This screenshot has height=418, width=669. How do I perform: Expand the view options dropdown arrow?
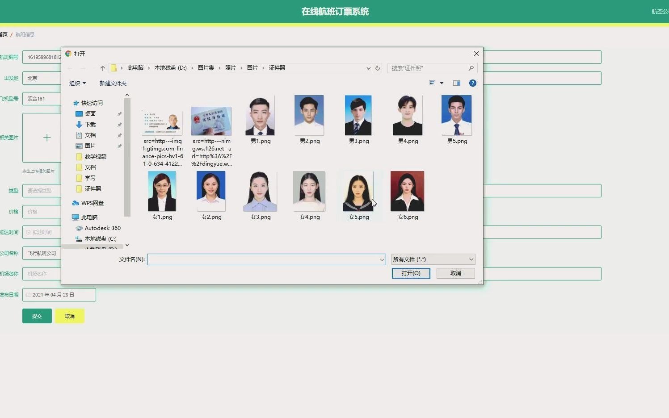coord(442,83)
